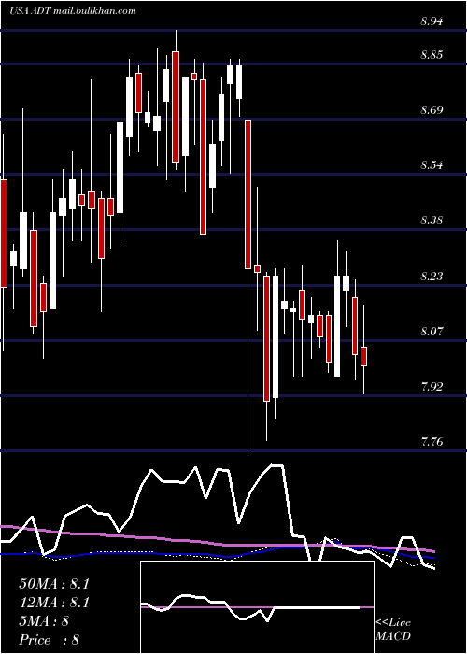
Task: Click the <<Live MACD label
Action: click(393, 630)
